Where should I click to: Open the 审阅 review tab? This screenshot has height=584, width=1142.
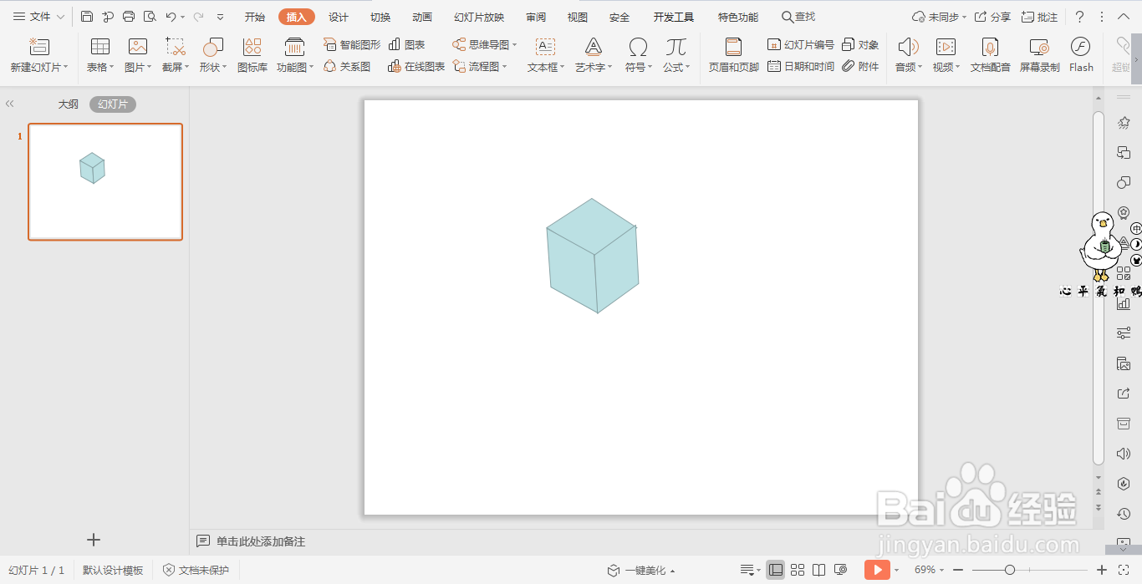(x=536, y=17)
